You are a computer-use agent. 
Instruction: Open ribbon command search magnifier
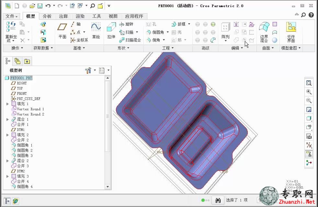click(x=303, y=15)
